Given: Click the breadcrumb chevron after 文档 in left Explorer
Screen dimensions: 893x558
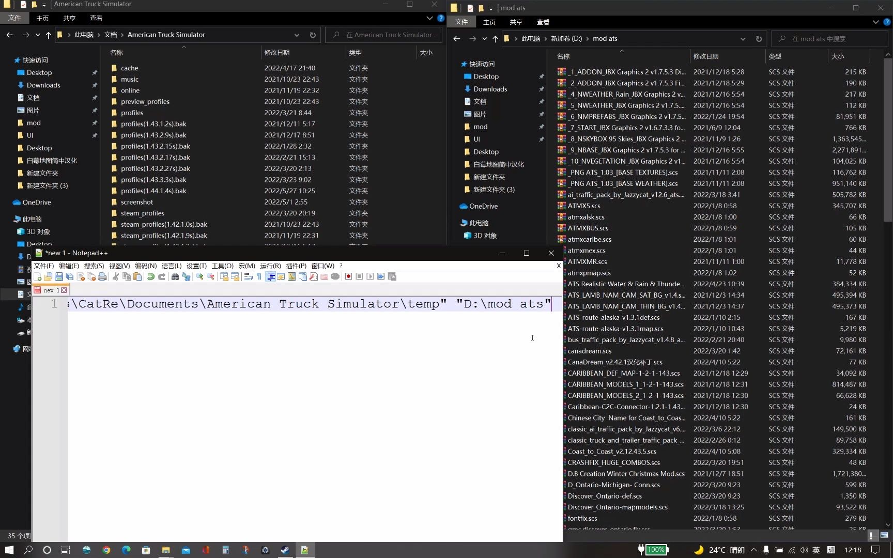Looking at the screenshot, I should point(122,35).
